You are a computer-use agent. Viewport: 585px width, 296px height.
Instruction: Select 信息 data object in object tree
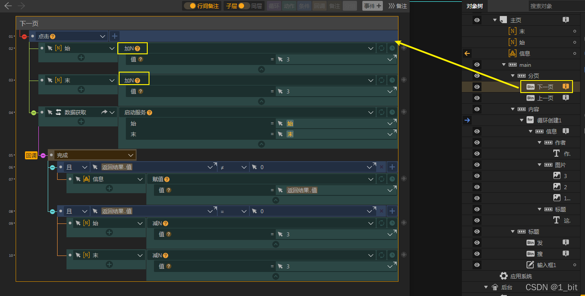coord(520,53)
